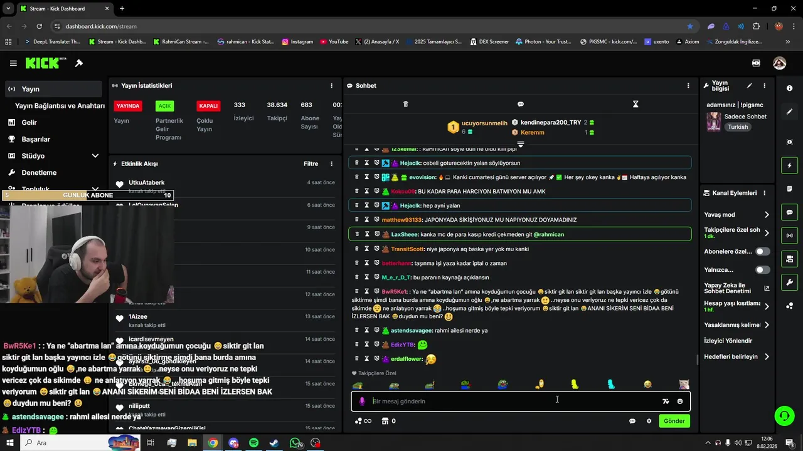The image size is (803, 451).
Task: Click the green headset support button
Action: (x=784, y=415)
